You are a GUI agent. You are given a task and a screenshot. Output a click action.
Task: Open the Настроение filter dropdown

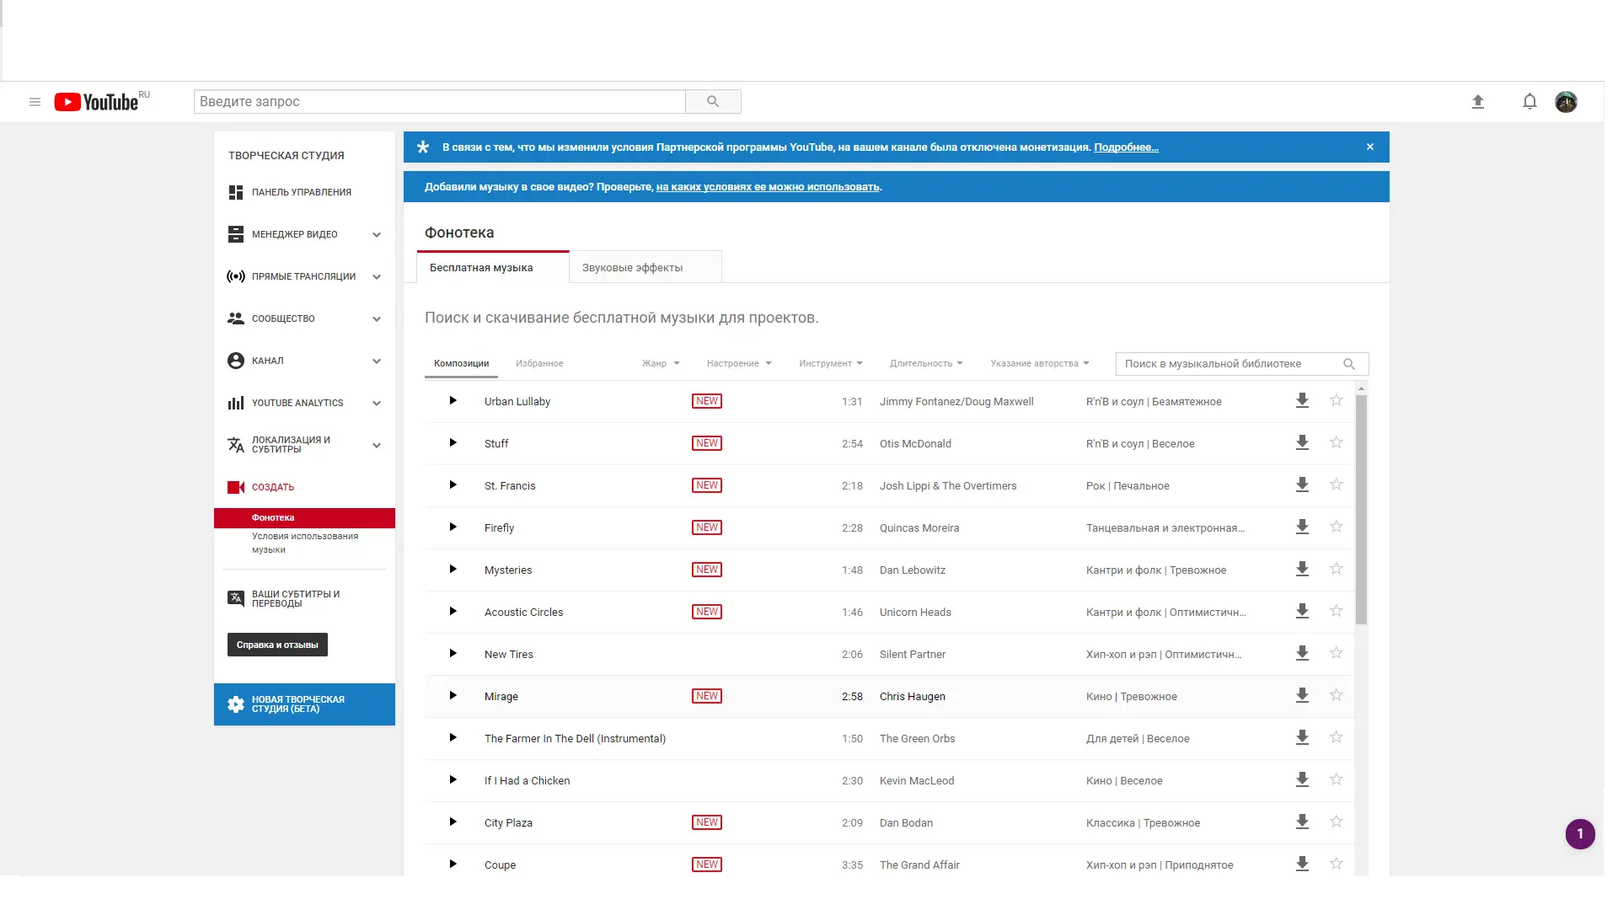coord(738,364)
